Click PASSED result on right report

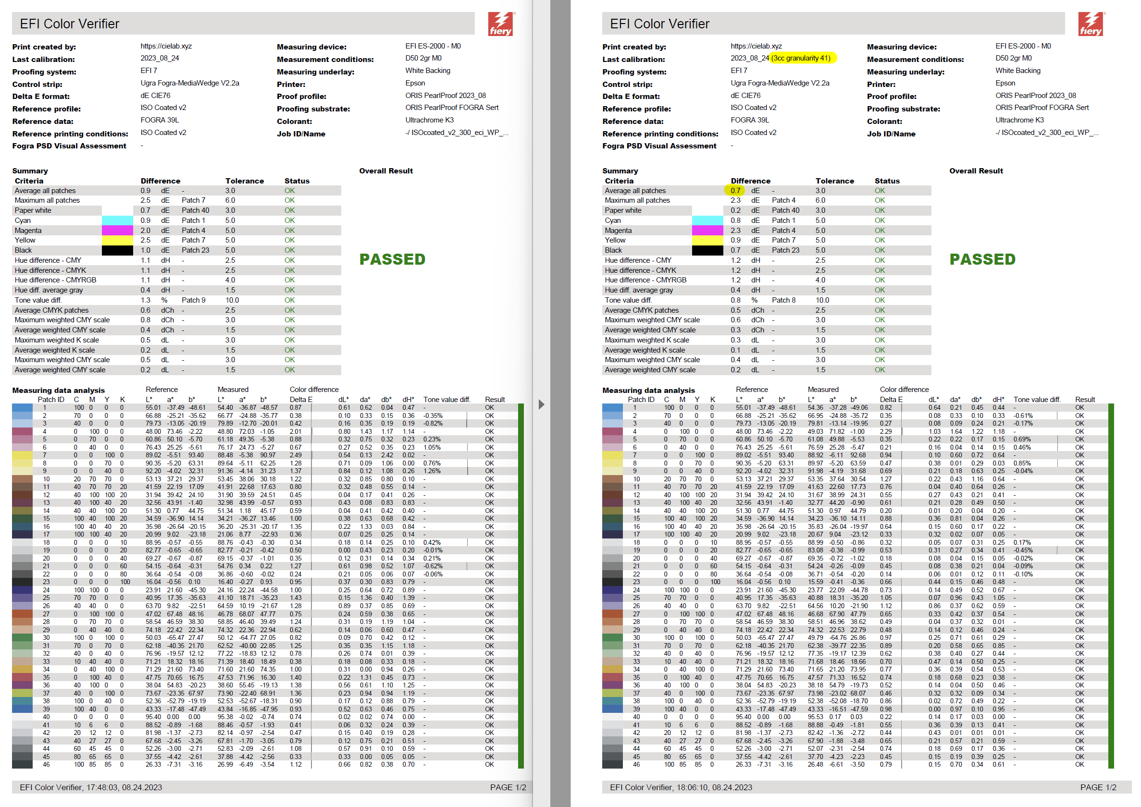click(x=982, y=259)
